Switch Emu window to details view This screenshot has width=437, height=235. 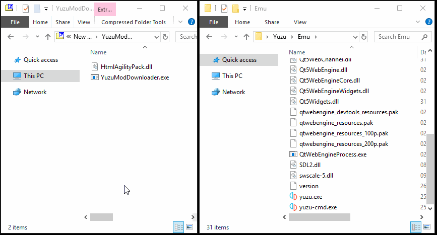416,227
